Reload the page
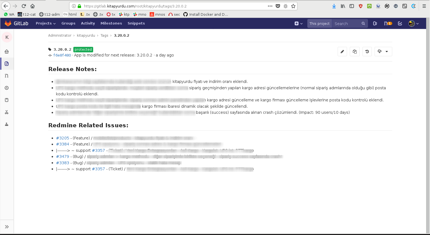The image size is (430, 235). click(x=24, y=6)
